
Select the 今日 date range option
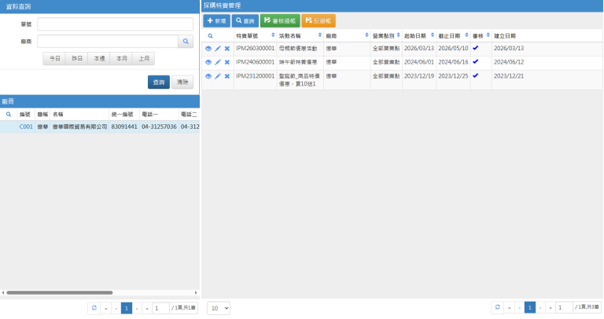(x=54, y=59)
